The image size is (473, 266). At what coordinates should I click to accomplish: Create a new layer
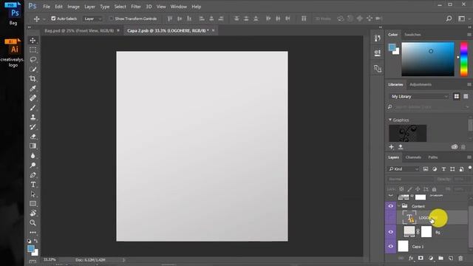(x=451, y=258)
